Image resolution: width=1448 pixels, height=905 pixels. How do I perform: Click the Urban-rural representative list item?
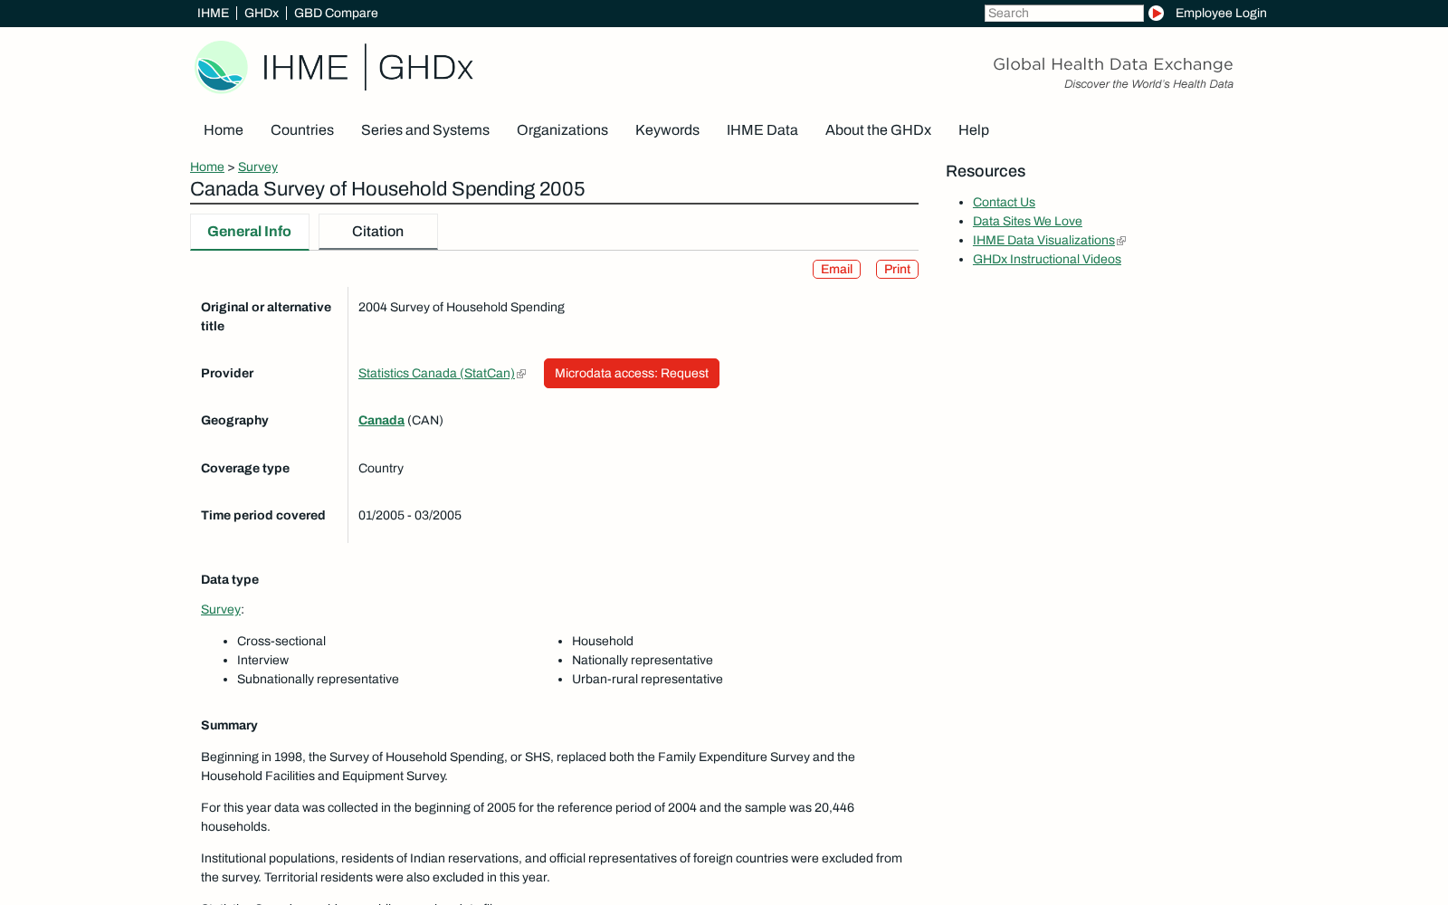[x=647, y=679]
